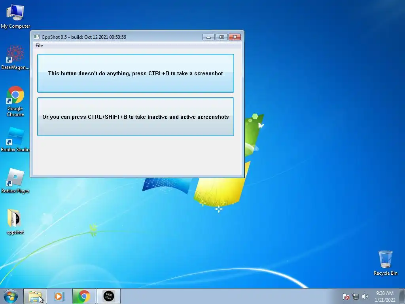Click the Show desktop strip beside the clock
The width and height of the screenshot is (405, 304).
(402, 296)
